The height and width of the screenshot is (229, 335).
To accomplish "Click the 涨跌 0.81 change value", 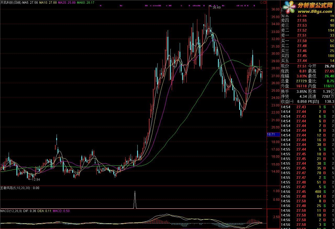I will tap(303, 71).
